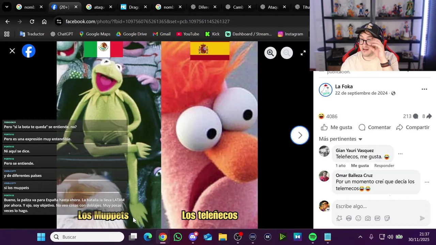Attach a photo to the comment

(x=368, y=218)
